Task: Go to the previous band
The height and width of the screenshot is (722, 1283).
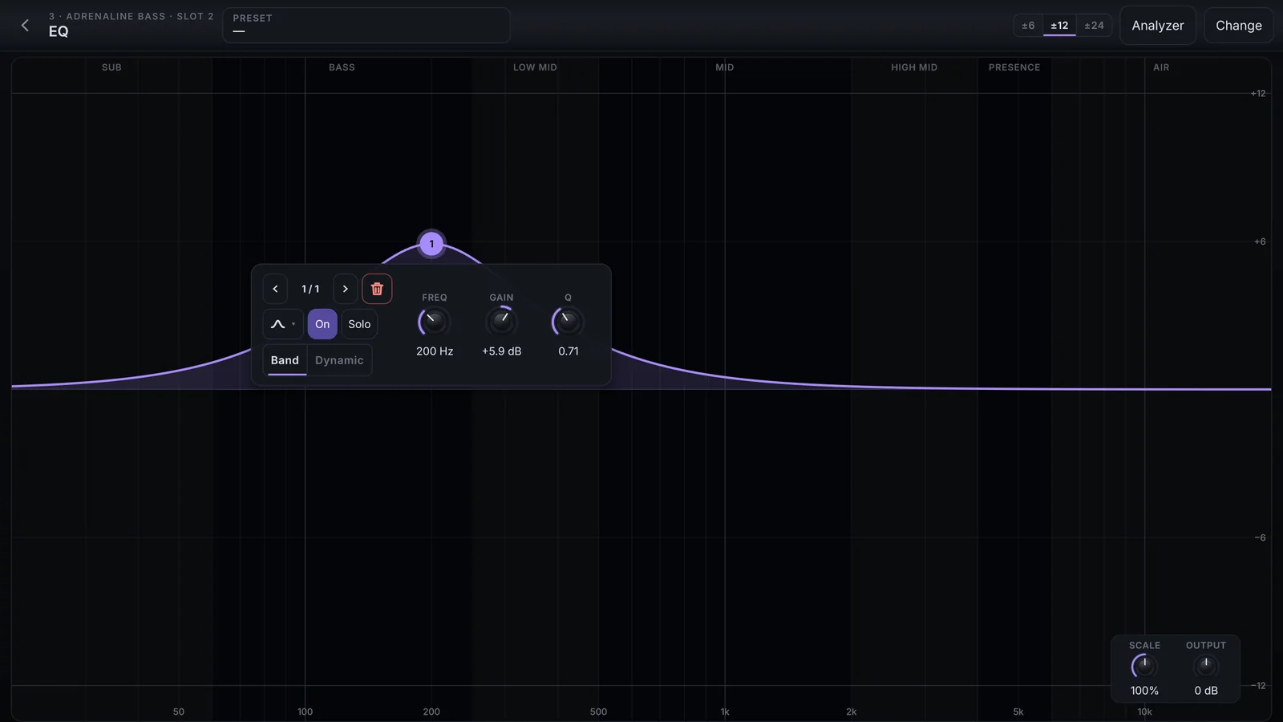Action: 275,289
